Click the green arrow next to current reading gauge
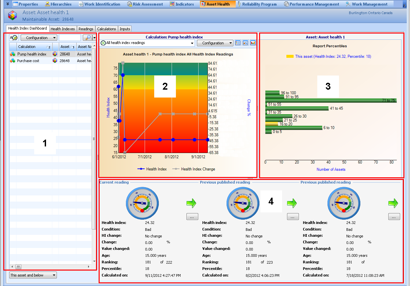Viewport: 410px width, 286px height. coord(191,203)
